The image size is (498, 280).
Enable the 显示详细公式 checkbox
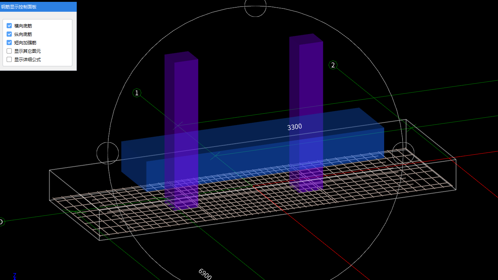[x=10, y=59]
